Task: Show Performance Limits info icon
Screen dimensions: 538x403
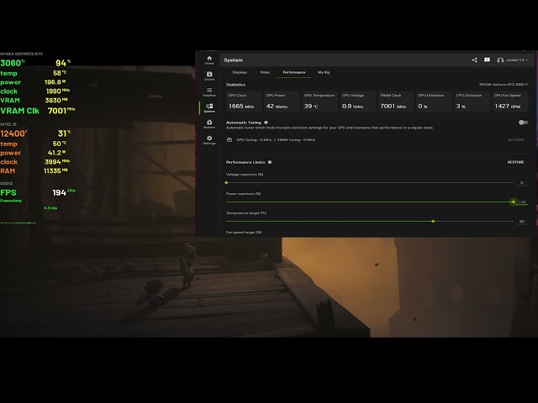Action: (x=270, y=162)
